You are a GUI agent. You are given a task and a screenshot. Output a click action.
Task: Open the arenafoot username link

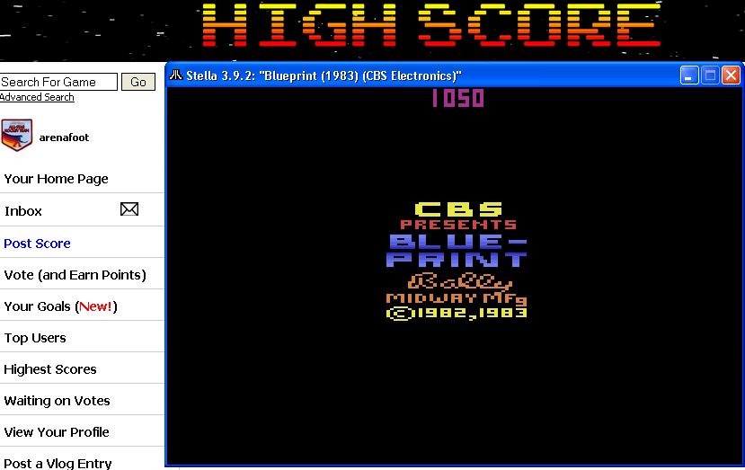[64, 137]
